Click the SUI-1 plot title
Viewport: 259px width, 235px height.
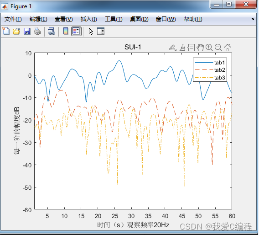(x=133, y=47)
